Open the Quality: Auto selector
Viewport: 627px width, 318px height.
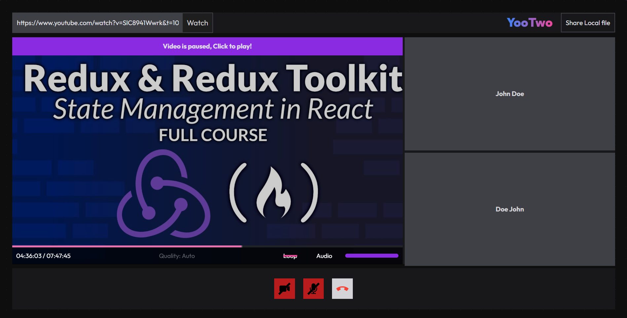[177, 256]
